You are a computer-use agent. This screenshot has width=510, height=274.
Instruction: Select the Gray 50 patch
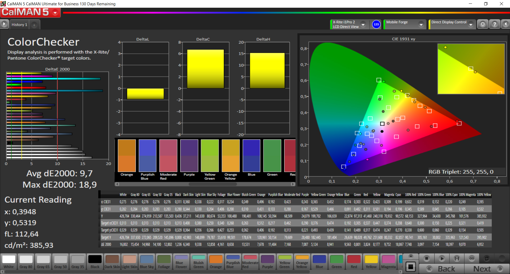click(61, 262)
